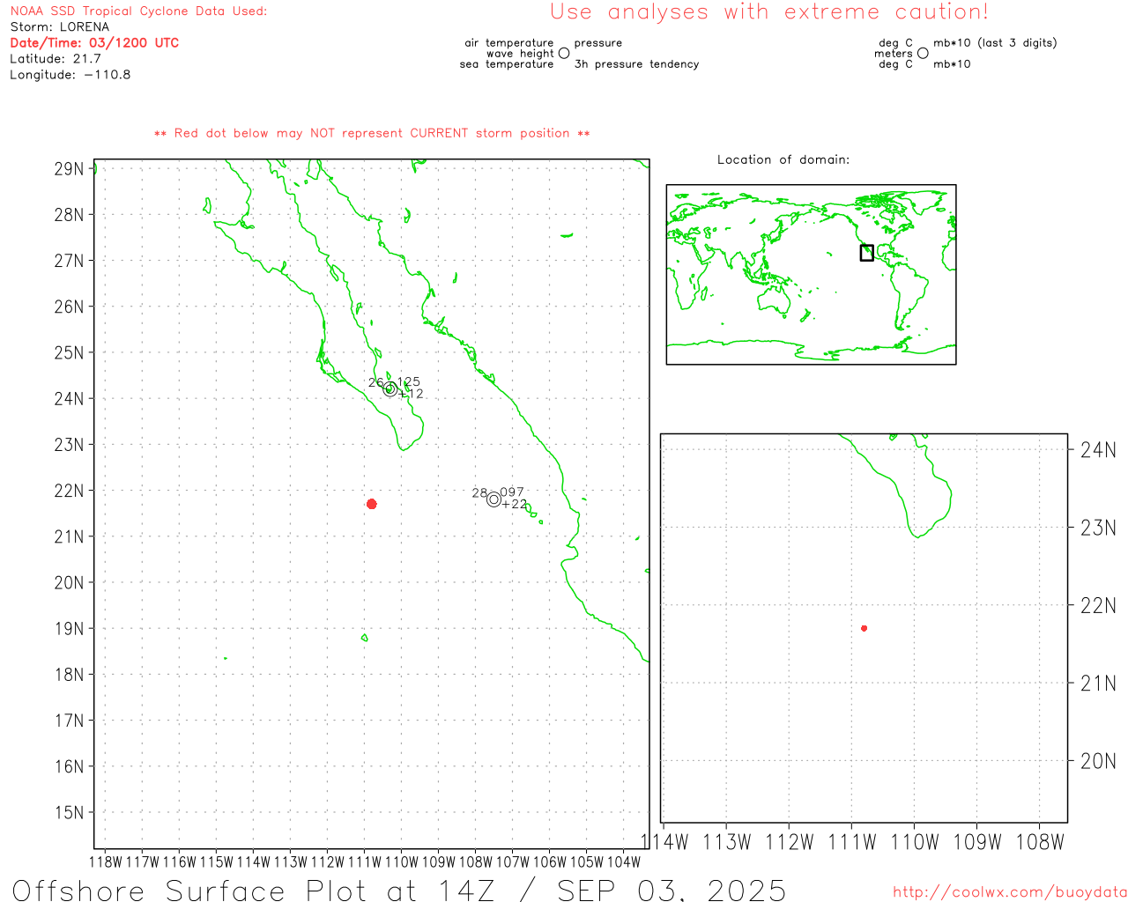
Task: Click the 'sea temperature' legend label
Action: (507, 64)
